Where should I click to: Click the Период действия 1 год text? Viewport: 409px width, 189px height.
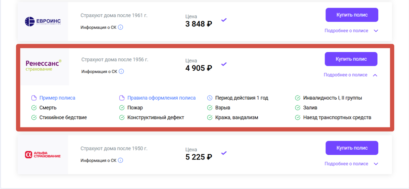click(242, 98)
